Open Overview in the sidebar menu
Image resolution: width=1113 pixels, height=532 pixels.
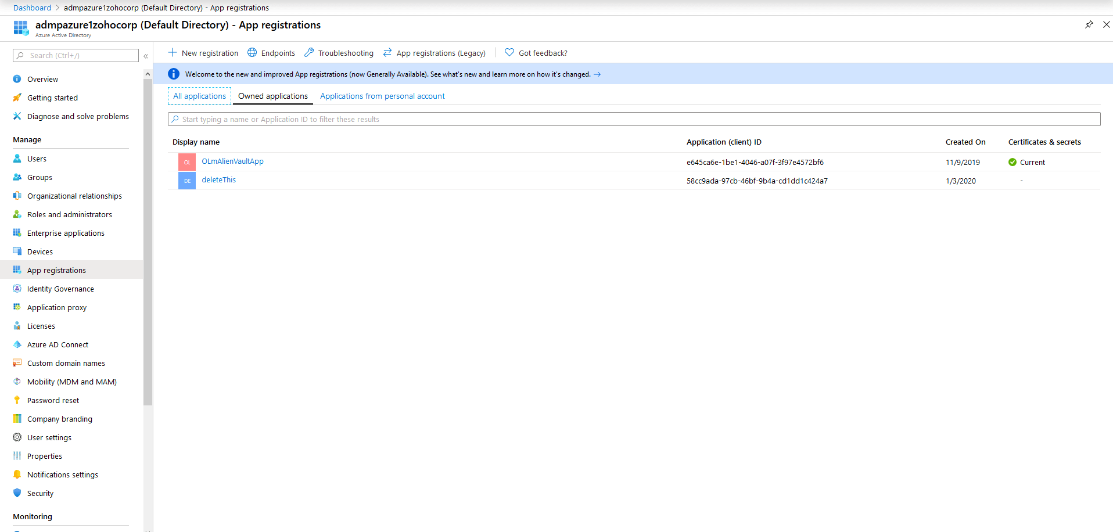[x=42, y=79]
